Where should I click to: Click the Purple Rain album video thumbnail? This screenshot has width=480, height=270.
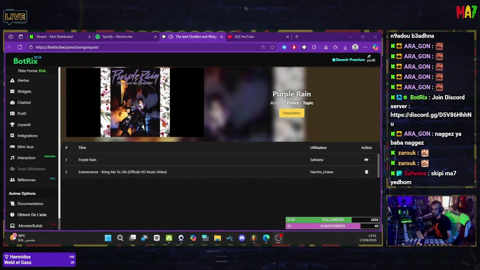coord(135,102)
